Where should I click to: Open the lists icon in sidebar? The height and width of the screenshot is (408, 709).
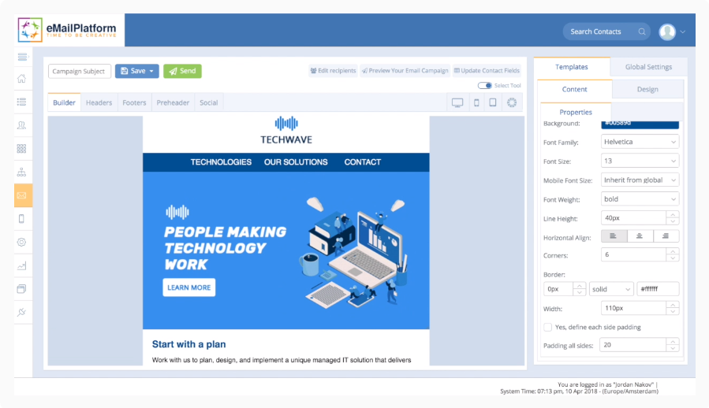point(22,102)
